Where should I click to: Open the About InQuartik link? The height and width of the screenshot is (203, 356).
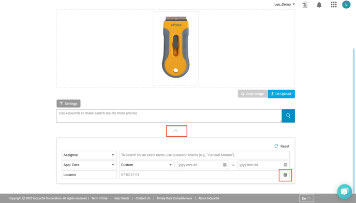click(x=209, y=198)
